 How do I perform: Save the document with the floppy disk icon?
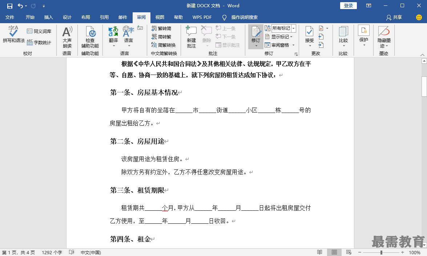pos(9,6)
